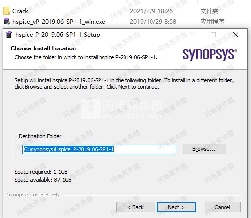Viewport: 251px width, 218px height.
Task: Click the Crack folder icon
Action: pyautogui.click(x=6, y=11)
